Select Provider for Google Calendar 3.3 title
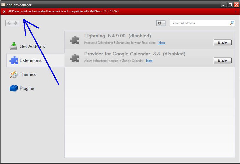240x164 pixels. pos(135,54)
